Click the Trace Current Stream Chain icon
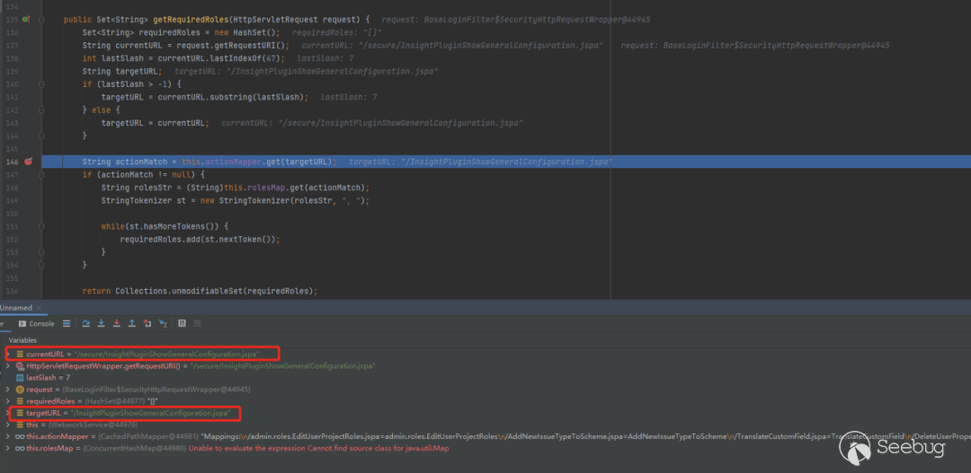Image resolution: width=971 pixels, height=473 pixels. [198, 323]
